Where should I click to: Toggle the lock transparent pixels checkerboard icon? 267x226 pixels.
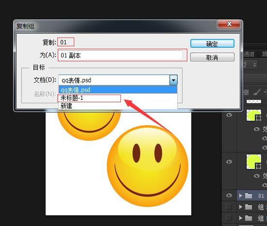tap(246, 93)
